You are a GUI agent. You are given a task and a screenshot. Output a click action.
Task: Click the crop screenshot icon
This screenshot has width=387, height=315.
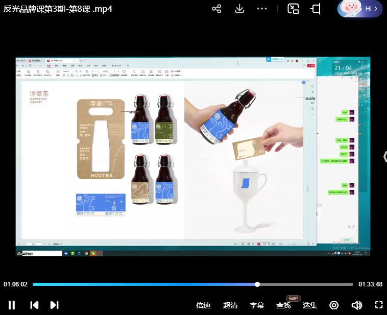316,9
